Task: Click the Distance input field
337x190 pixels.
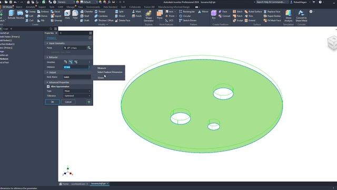Action: 76,67
